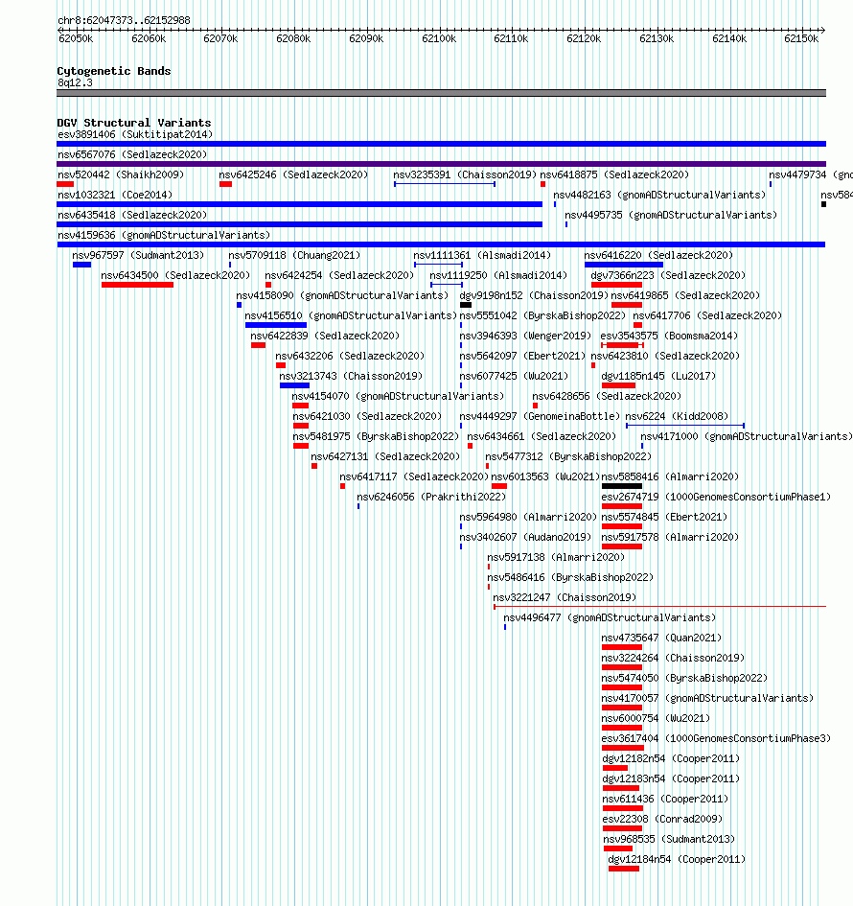Select nsv3221247 (Chaisson2019) label
This screenshot has height=906, width=853.
pyautogui.click(x=565, y=598)
